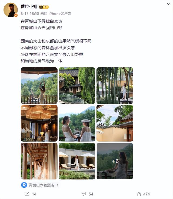
Task: Open the poolside lounge chairs photo
Action: pyautogui.click(x=77, y=161)
